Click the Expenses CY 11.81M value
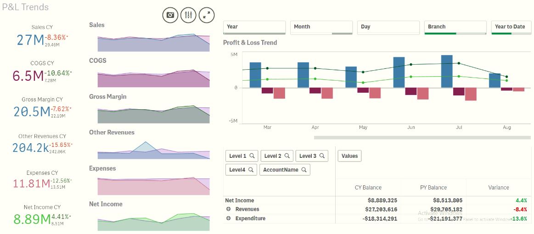 coord(32,184)
